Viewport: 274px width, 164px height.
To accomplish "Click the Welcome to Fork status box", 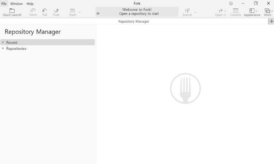I will click(137, 12).
